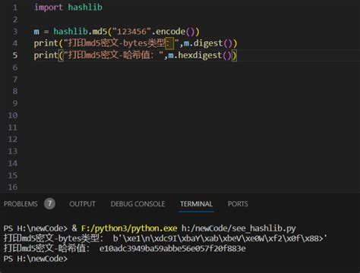
Task: Switch to the OUTPUT tab
Action: [82, 204]
